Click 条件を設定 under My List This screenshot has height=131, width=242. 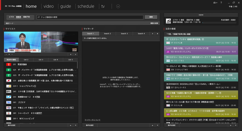pos(12,125)
